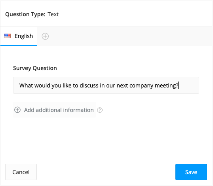Add a new language with plus icon
Image resolution: width=213 pixels, height=186 pixels.
45,36
